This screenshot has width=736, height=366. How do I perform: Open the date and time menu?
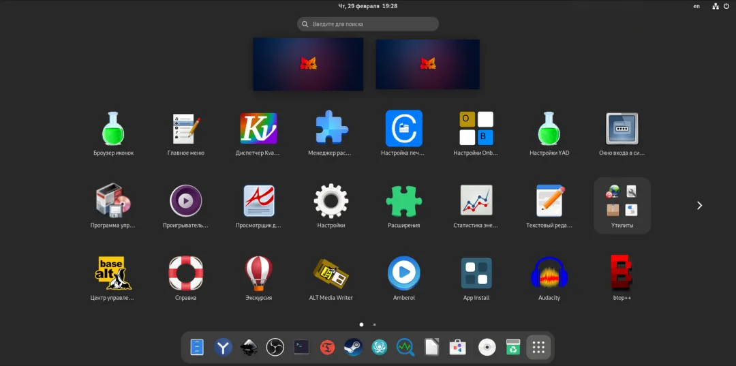coord(368,6)
